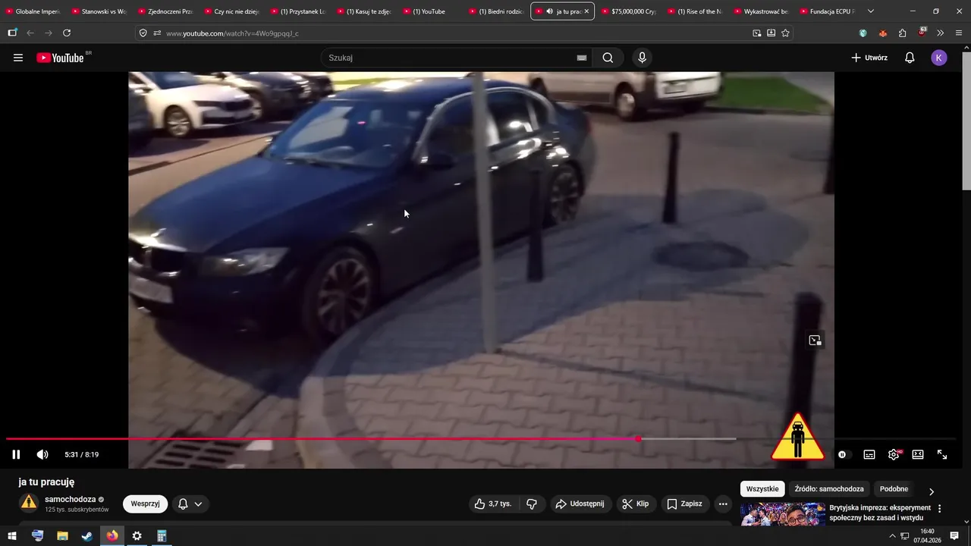Open the samochodoza channel name link
The height and width of the screenshot is (546, 971).
click(x=71, y=499)
